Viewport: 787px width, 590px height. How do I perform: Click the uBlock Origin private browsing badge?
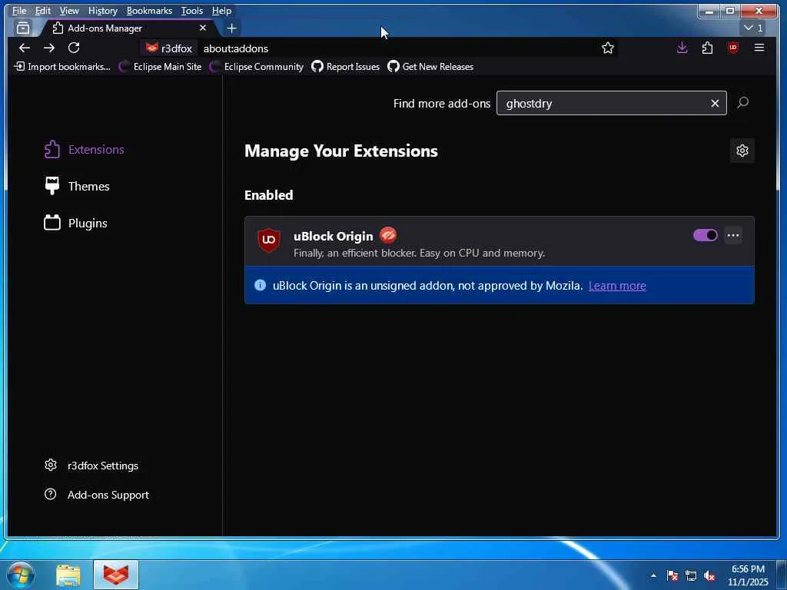pyautogui.click(x=388, y=235)
